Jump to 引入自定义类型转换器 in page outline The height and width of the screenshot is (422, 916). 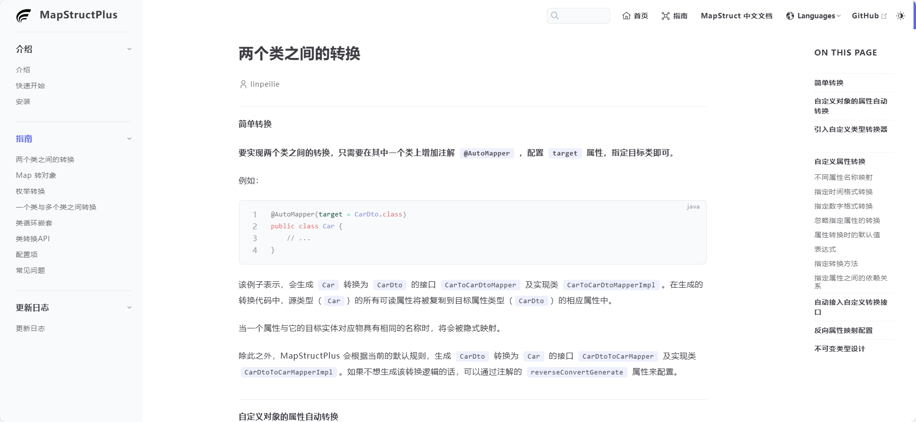(851, 129)
